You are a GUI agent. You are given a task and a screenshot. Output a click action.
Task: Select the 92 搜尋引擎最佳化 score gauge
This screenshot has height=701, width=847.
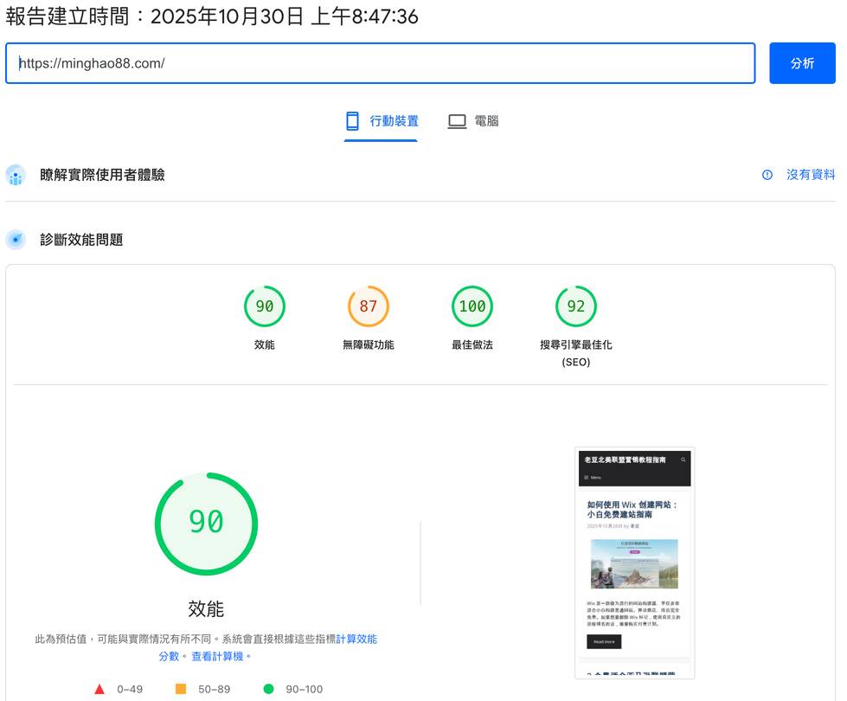576,306
